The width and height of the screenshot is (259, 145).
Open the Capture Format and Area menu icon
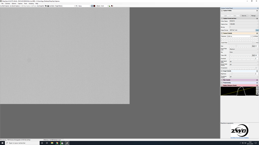pos(257,19)
